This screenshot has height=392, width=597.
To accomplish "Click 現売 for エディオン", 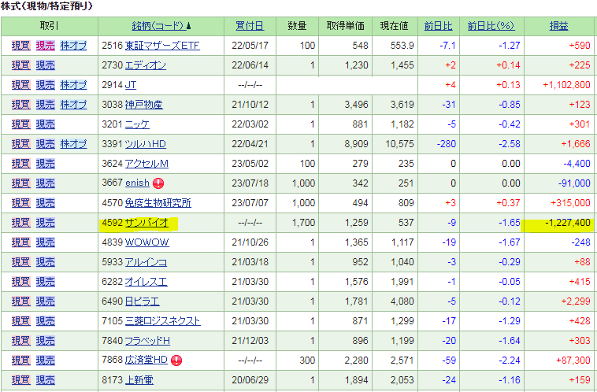I will pos(46,65).
